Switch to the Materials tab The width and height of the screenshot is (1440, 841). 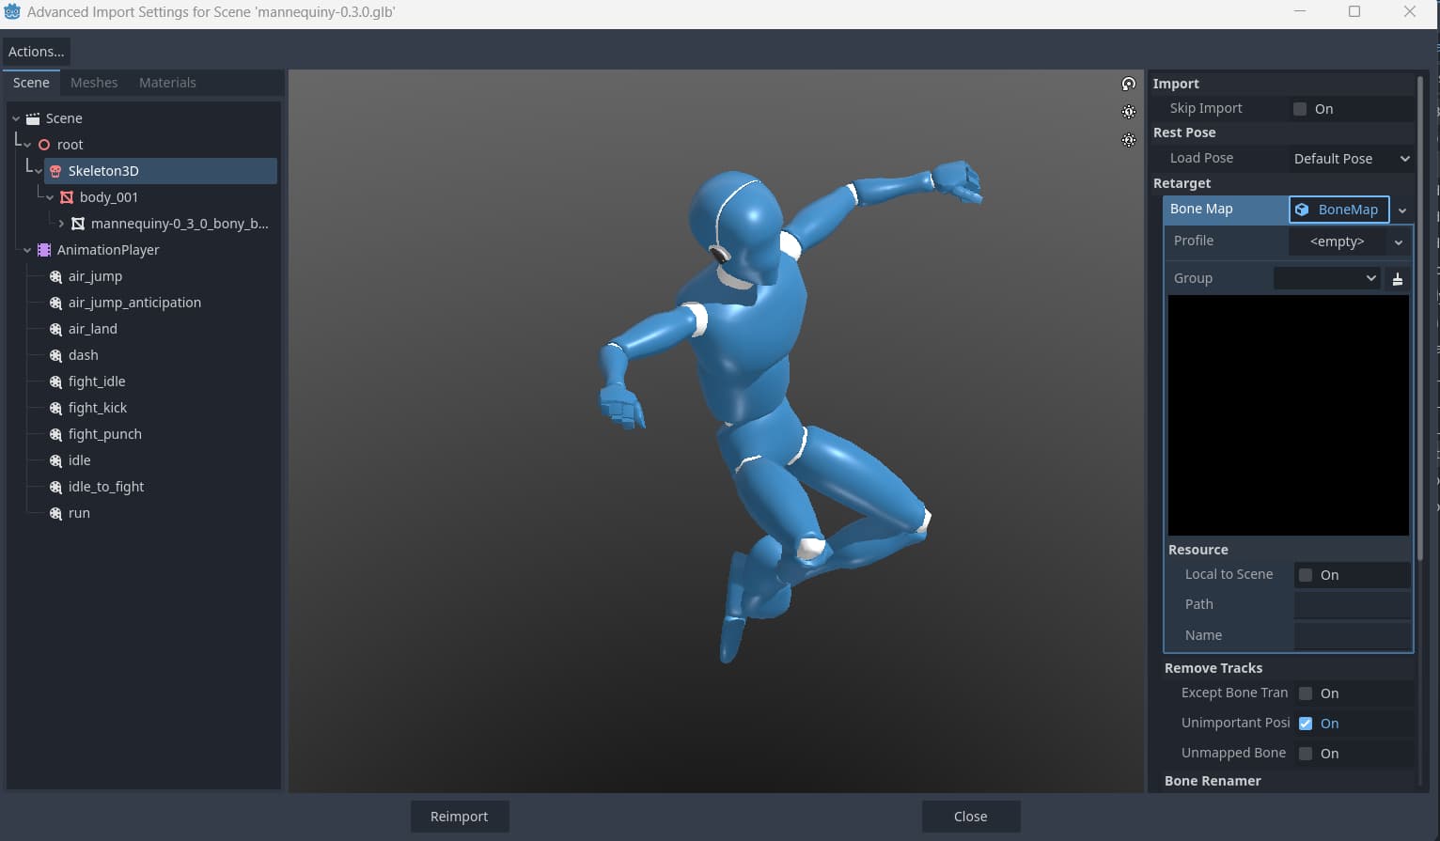[167, 83]
